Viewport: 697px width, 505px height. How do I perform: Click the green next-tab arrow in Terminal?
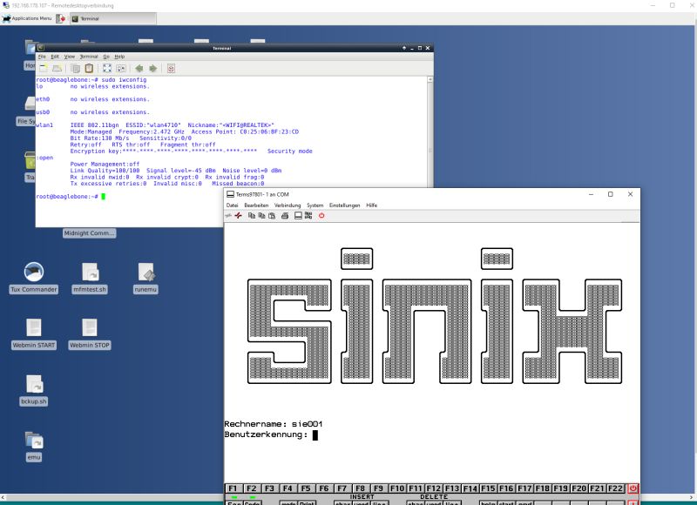(152, 68)
